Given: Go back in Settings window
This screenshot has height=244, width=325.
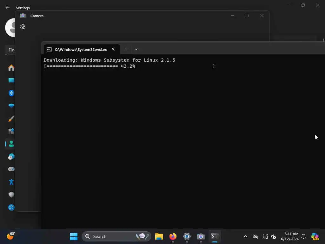Looking at the screenshot, I should coord(8,8).
